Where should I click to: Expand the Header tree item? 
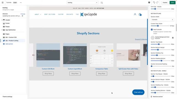coord(2,20)
